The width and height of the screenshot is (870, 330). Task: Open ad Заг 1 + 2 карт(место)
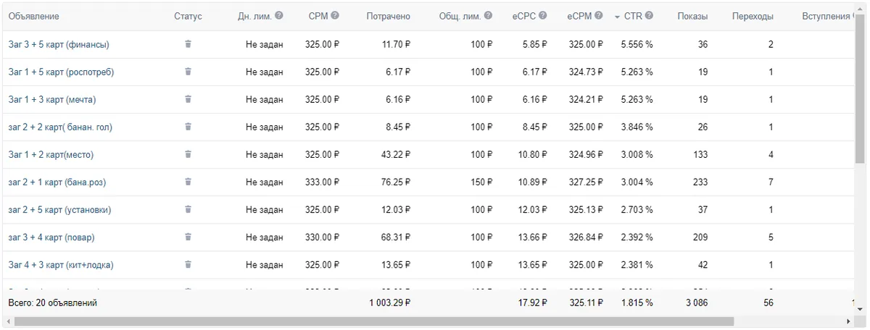(x=51, y=154)
